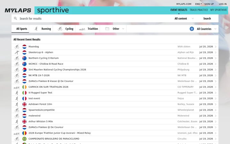Image resolution: width=230 pixels, height=144 pixels.
Task: Open the WCMCC - Chidlow B Road Race event
Action: point(115,64)
